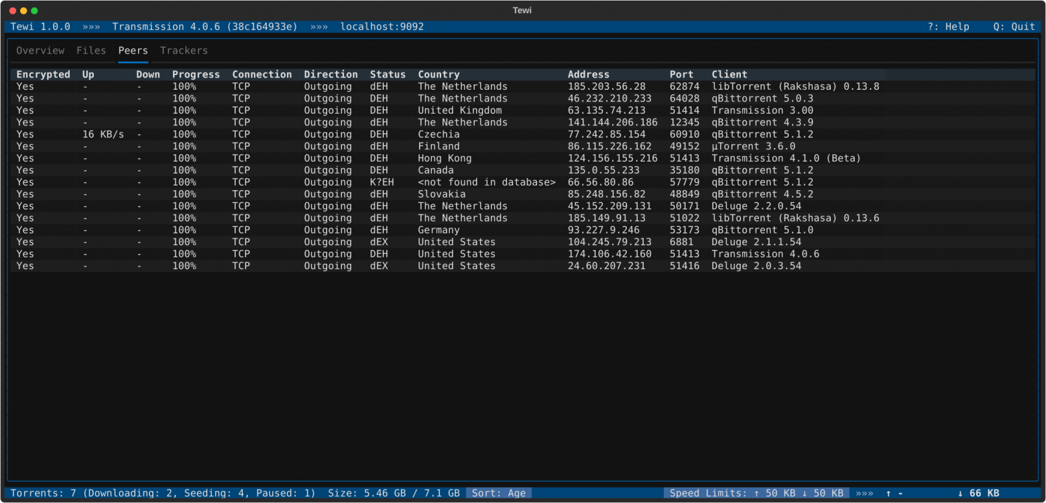
Task: Select the peer address 24.60.207.231
Action: [x=607, y=267]
